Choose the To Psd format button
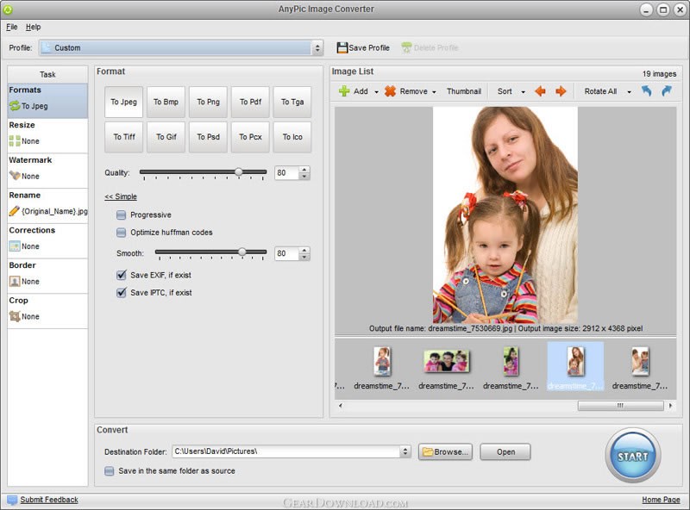Image resolution: width=690 pixels, height=510 pixels. point(208,137)
